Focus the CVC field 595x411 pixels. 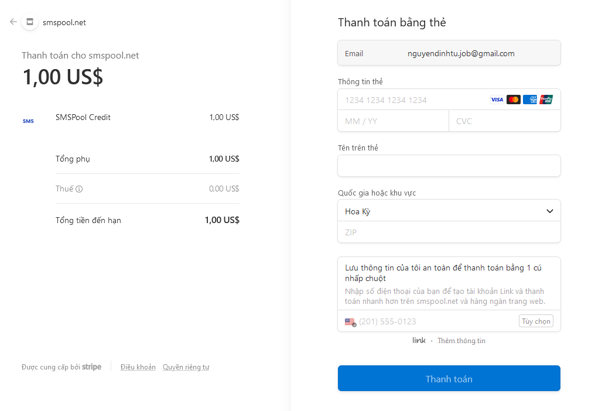tap(505, 121)
